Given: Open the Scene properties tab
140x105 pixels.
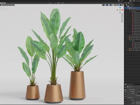Looking at the screenshot, I should click(125, 97).
